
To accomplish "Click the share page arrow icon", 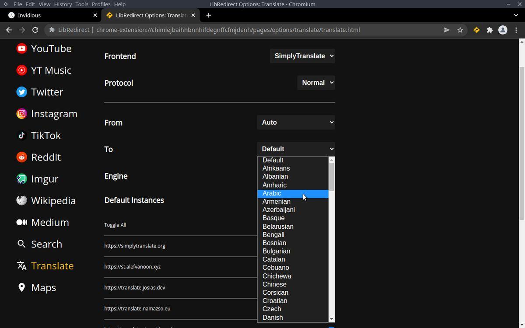I will pos(447,30).
